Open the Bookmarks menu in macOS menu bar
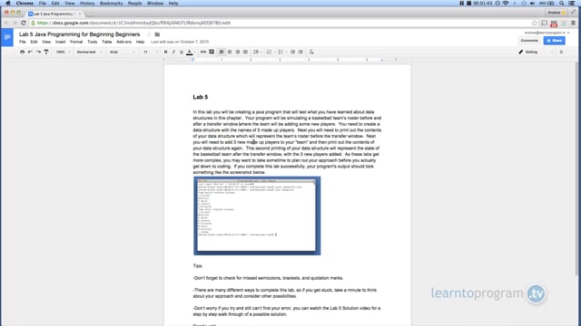Viewport: 581px width, 326px height. click(111, 4)
